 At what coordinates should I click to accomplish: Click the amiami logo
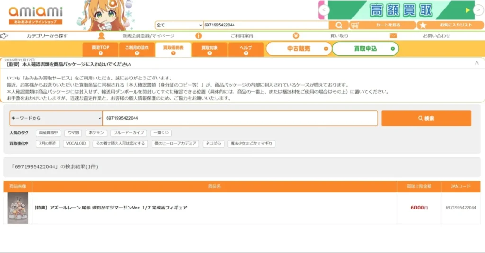35,15
